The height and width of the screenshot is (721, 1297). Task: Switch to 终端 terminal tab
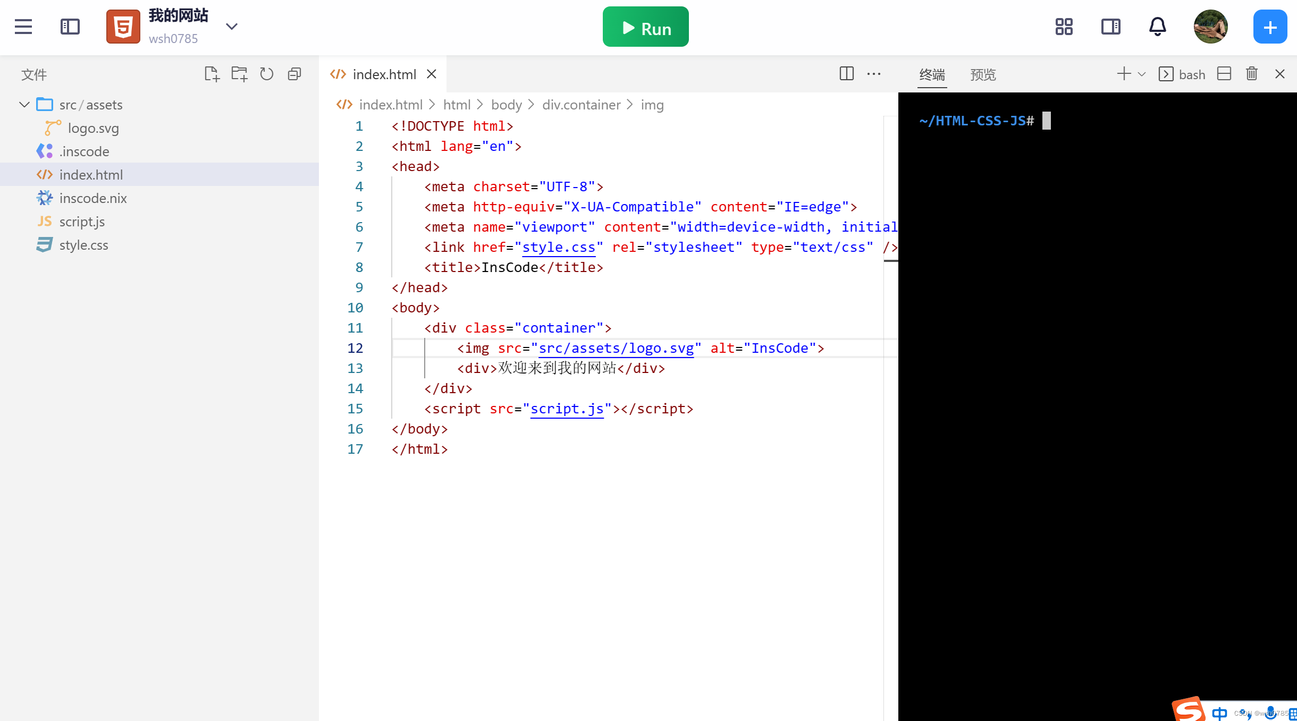tap(932, 74)
